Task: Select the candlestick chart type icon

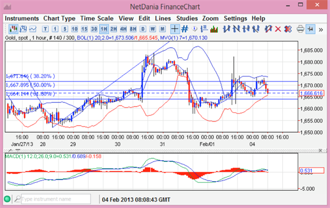Action: click(x=13, y=29)
